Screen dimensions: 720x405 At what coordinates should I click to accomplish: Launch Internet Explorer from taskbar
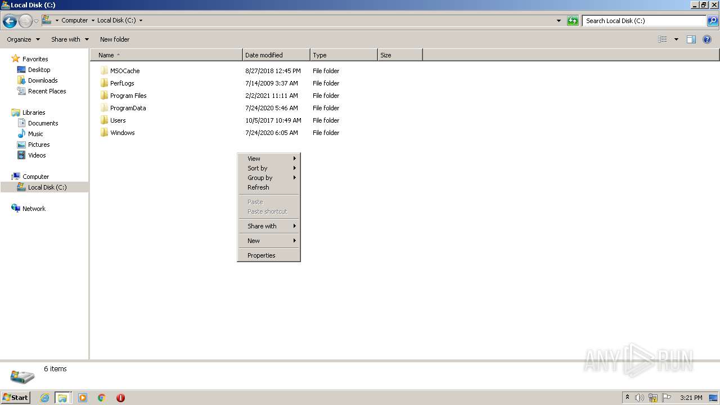(x=44, y=398)
